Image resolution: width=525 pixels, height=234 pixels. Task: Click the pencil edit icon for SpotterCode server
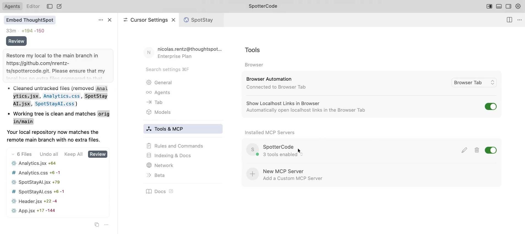point(464,150)
